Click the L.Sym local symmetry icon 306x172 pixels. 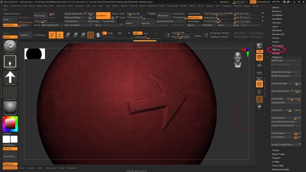pos(259,73)
